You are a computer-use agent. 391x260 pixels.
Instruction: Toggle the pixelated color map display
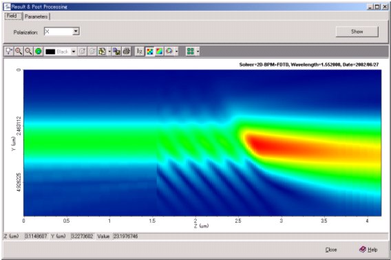pyautogui.click(x=149, y=52)
